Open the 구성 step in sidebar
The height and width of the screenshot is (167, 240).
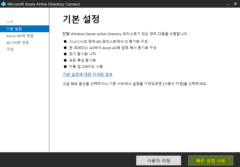pos(10,49)
